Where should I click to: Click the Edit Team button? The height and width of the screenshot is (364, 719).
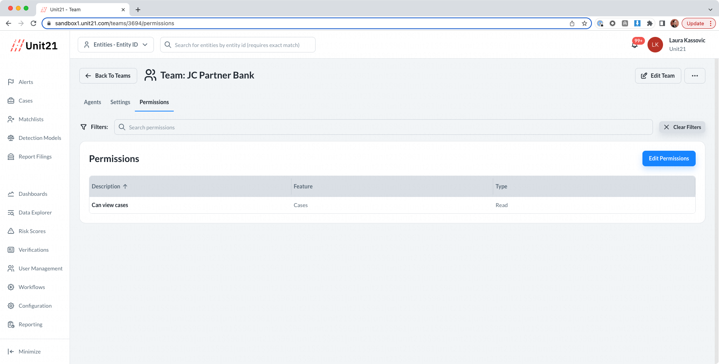pyautogui.click(x=658, y=76)
